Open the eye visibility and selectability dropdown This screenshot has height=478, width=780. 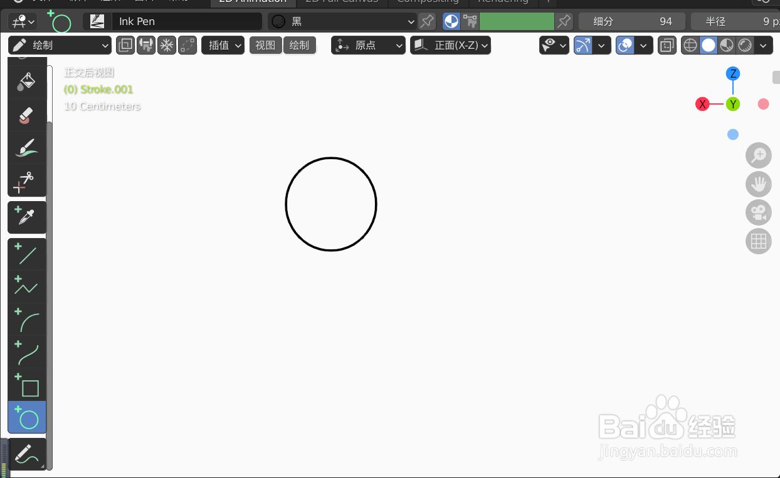coord(554,45)
